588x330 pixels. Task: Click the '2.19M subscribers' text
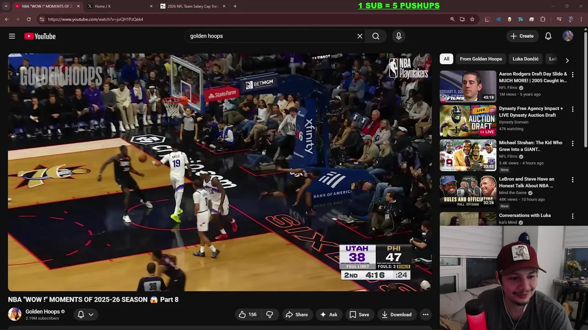click(x=42, y=319)
